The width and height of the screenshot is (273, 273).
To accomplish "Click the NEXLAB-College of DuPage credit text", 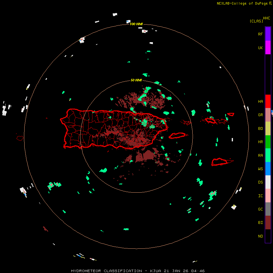I will coord(242,3).
